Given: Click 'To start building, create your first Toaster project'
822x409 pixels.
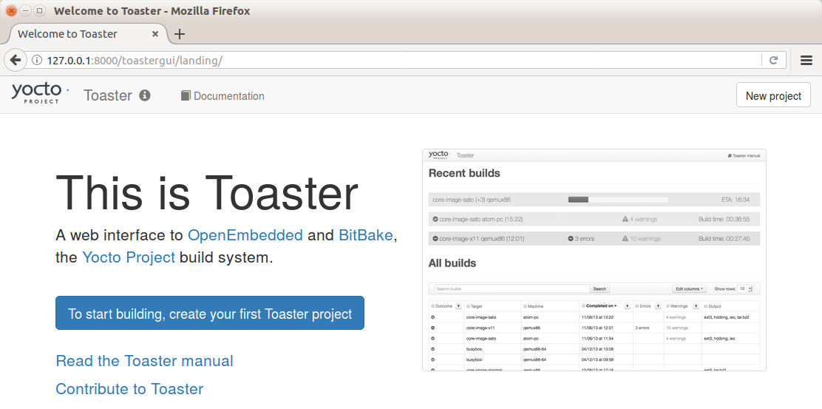Looking at the screenshot, I should [210, 313].
